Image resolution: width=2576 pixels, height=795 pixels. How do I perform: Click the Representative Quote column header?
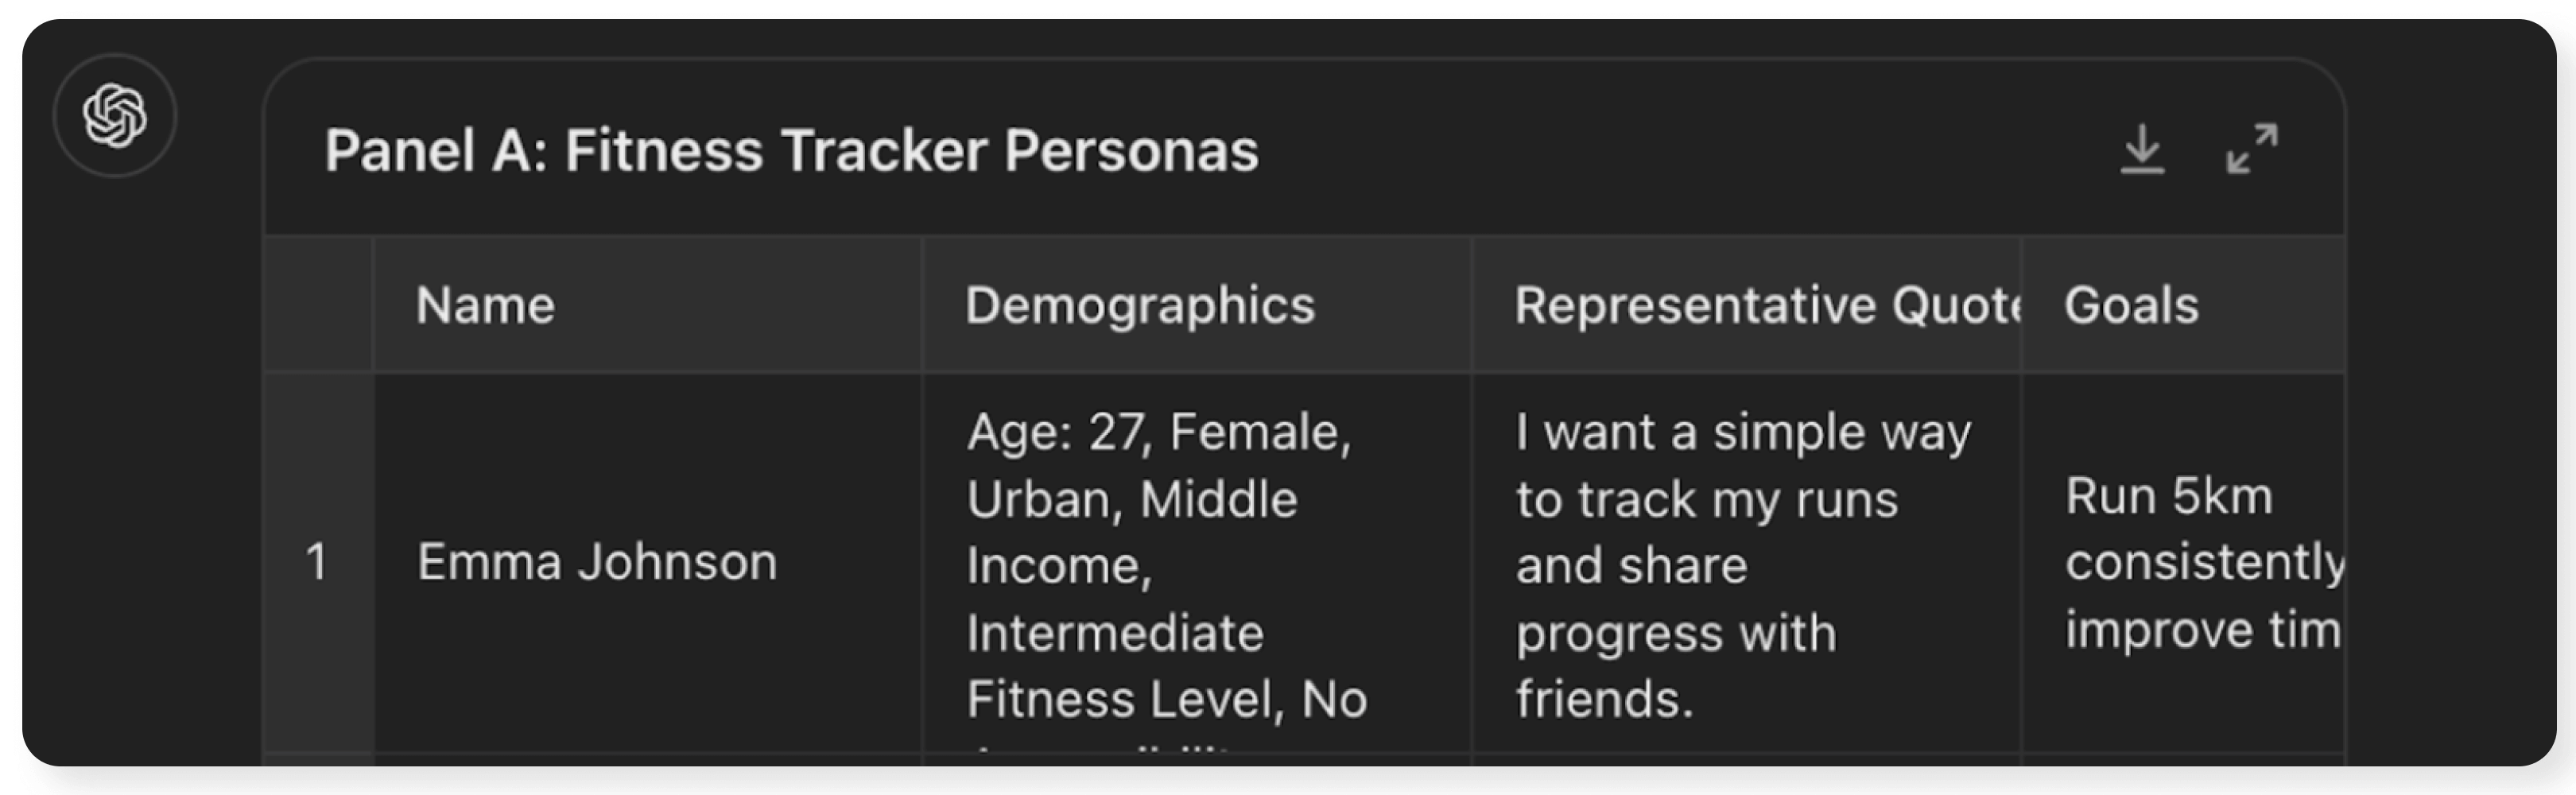tap(1746, 305)
